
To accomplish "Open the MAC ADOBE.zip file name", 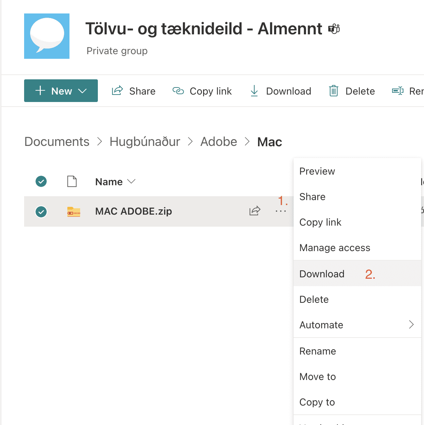I will (134, 211).
